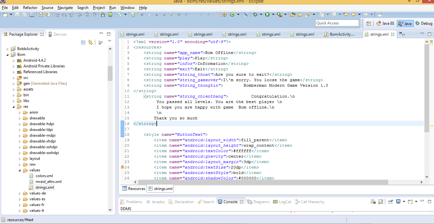Click the Open Task folder icon
Viewport: 434px width, 224px height.
(x=300, y=14)
